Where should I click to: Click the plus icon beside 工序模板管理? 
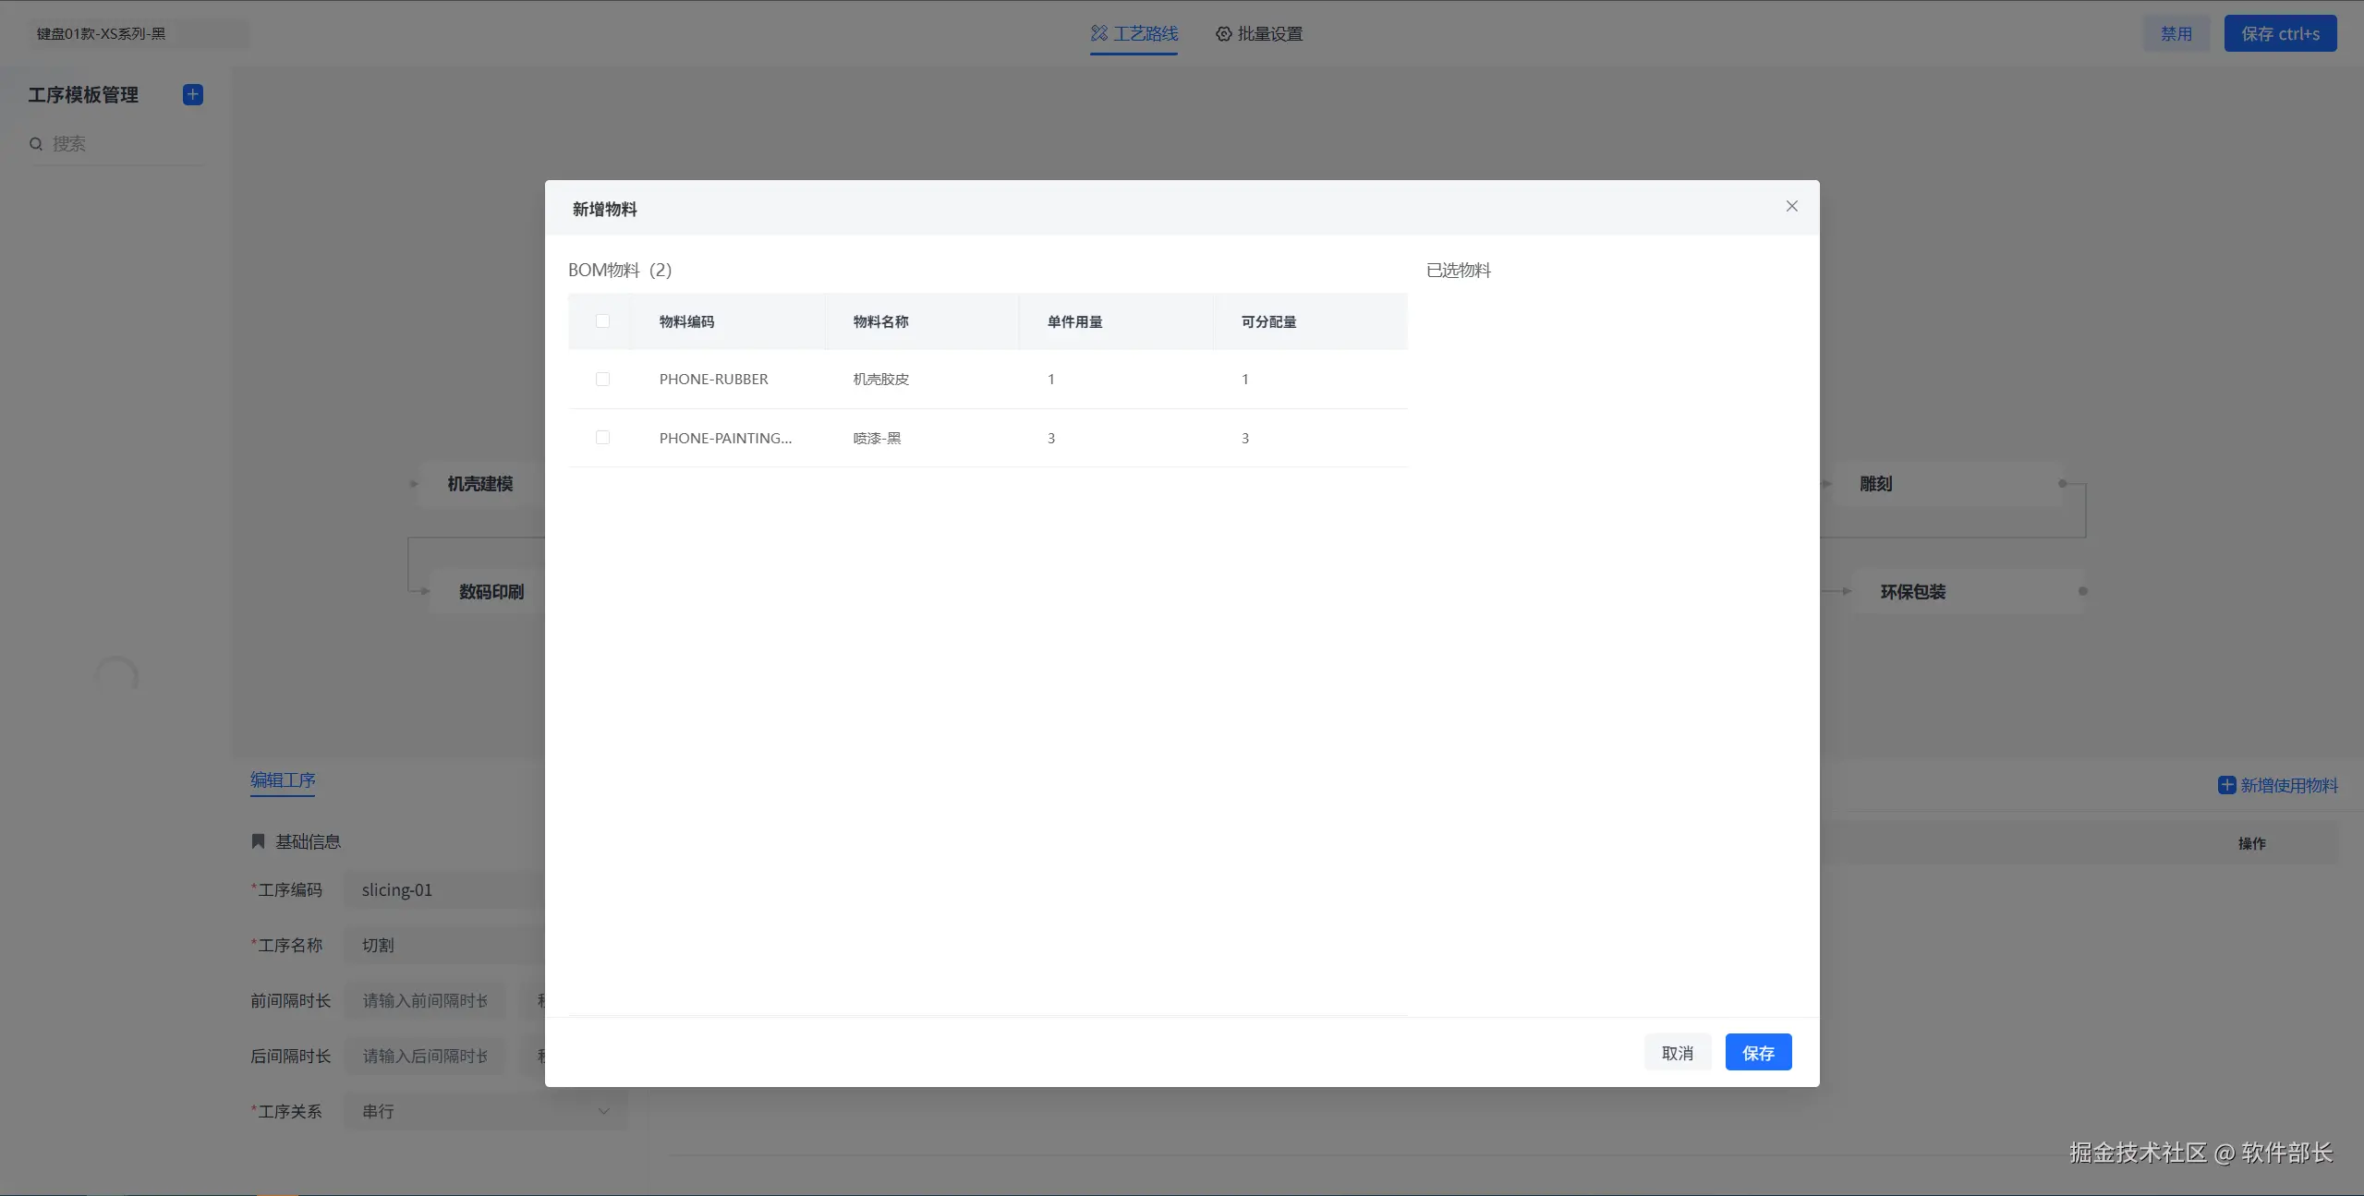click(x=193, y=94)
